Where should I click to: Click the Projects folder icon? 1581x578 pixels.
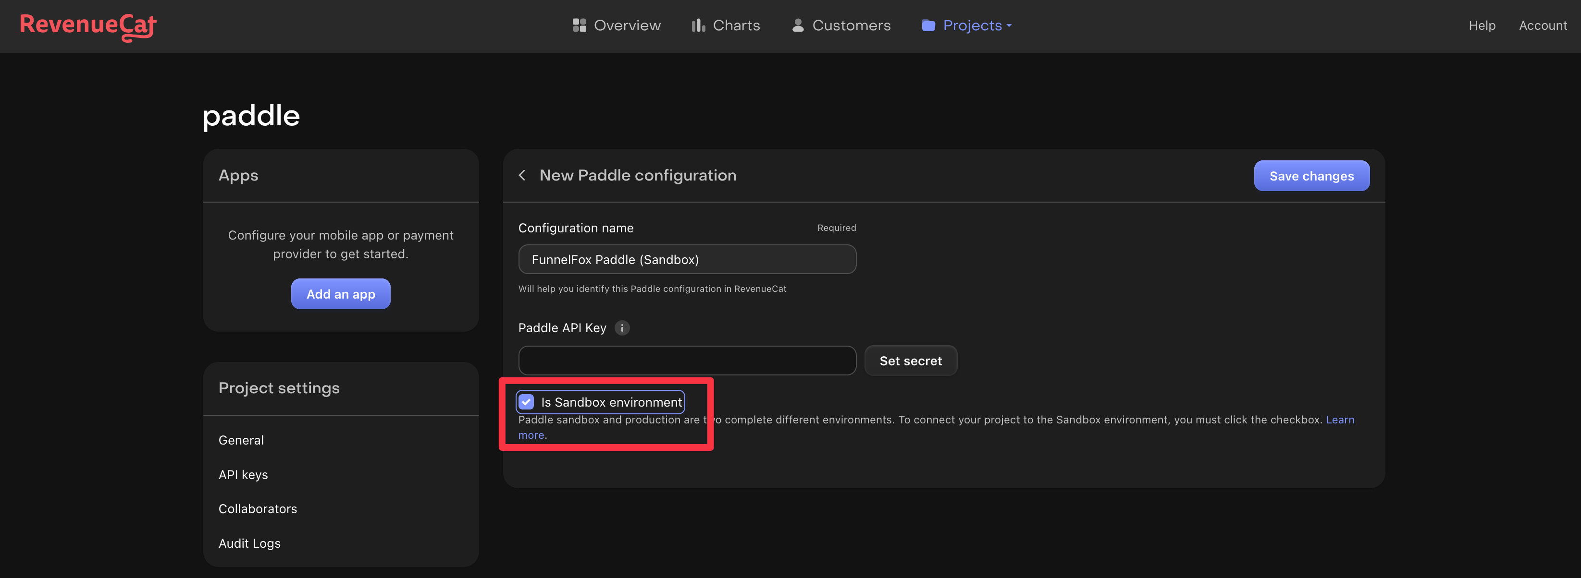coord(927,25)
